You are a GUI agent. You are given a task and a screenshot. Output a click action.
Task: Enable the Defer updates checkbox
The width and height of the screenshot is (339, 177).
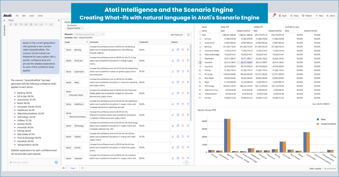(307, 169)
